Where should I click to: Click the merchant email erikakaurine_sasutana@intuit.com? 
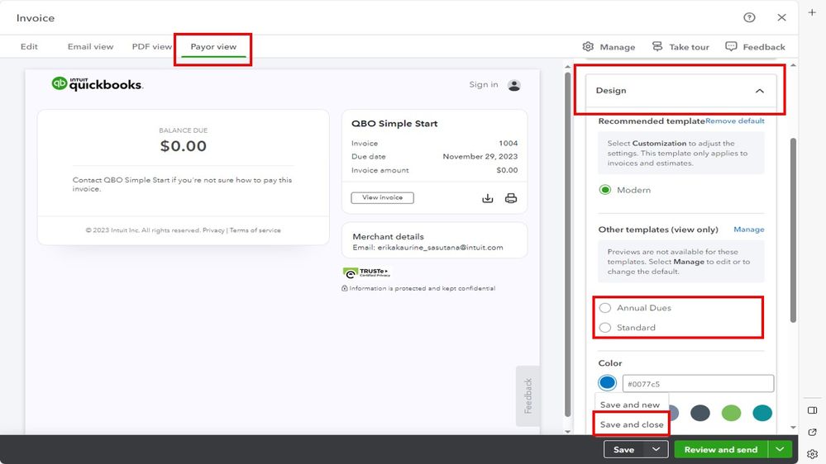[440, 247]
